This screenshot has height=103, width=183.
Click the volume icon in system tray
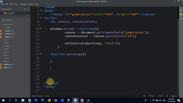click(160, 100)
